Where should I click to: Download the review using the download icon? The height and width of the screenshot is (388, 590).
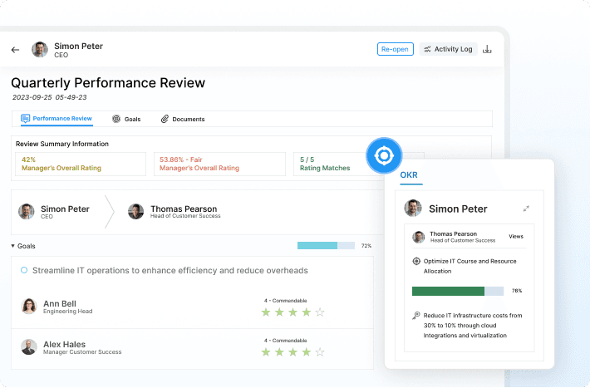(487, 49)
